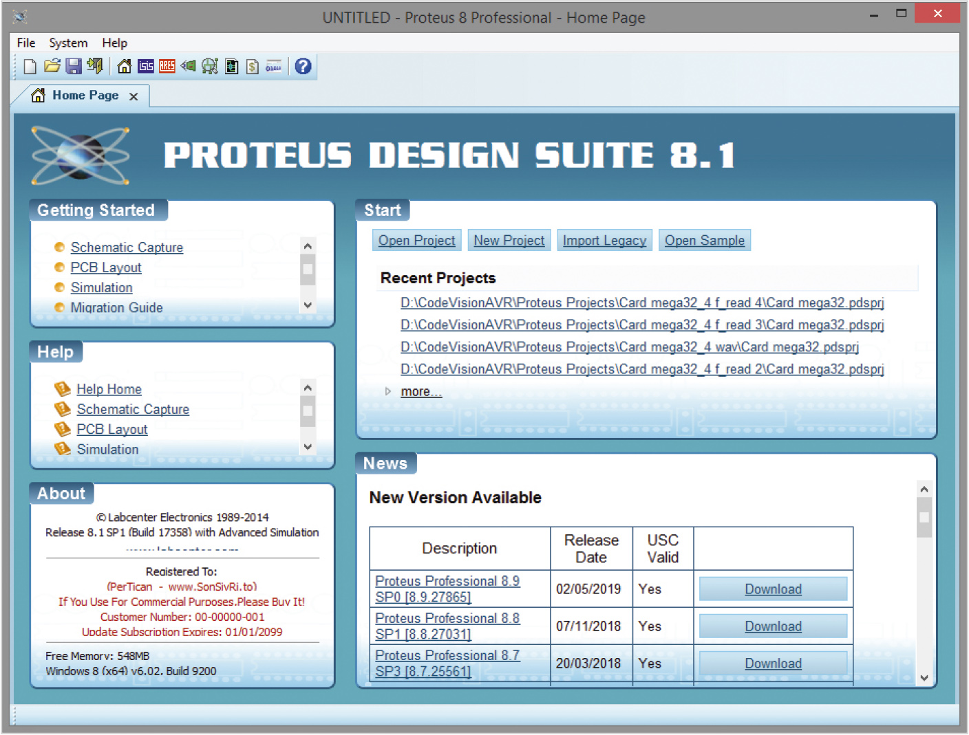The height and width of the screenshot is (735, 969).
Task: Click News panel scrollbar up arrow
Action: click(924, 489)
